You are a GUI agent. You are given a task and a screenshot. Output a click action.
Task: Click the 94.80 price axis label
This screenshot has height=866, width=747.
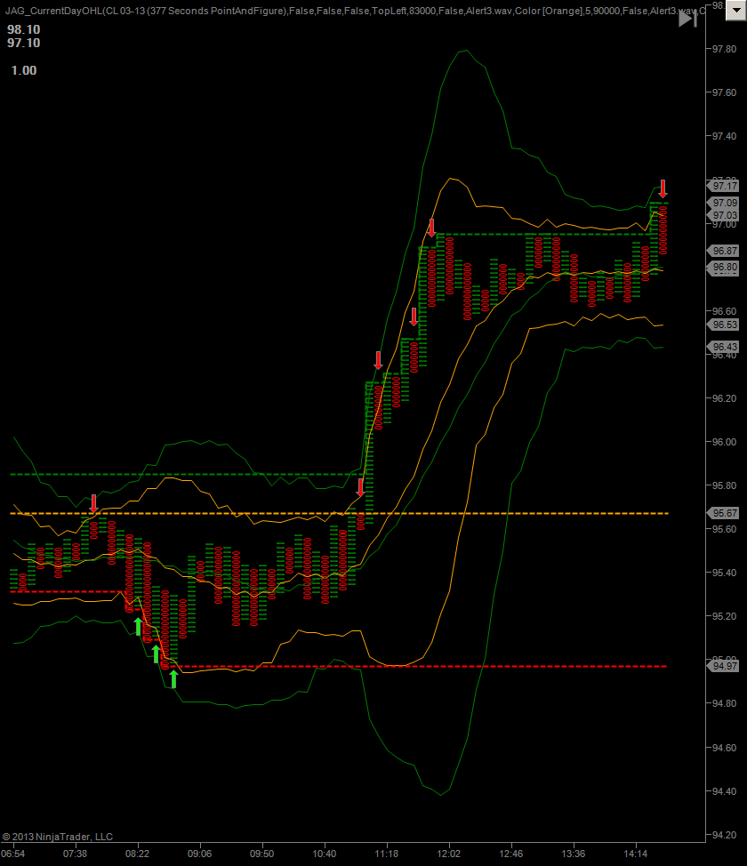(724, 703)
